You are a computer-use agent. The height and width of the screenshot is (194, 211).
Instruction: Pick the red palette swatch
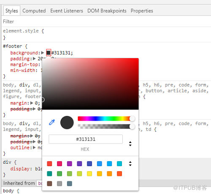tap(49, 164)
